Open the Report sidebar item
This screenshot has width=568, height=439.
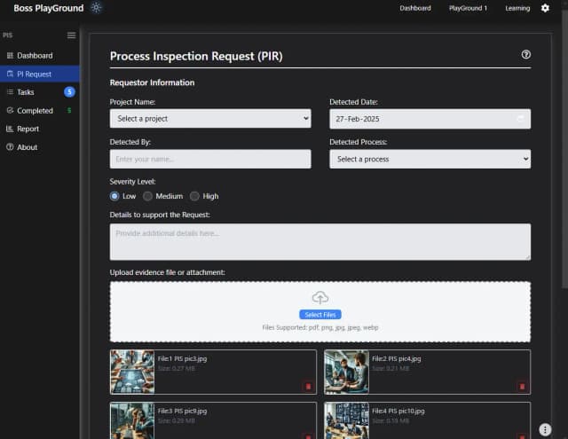(x=28, y=129)
